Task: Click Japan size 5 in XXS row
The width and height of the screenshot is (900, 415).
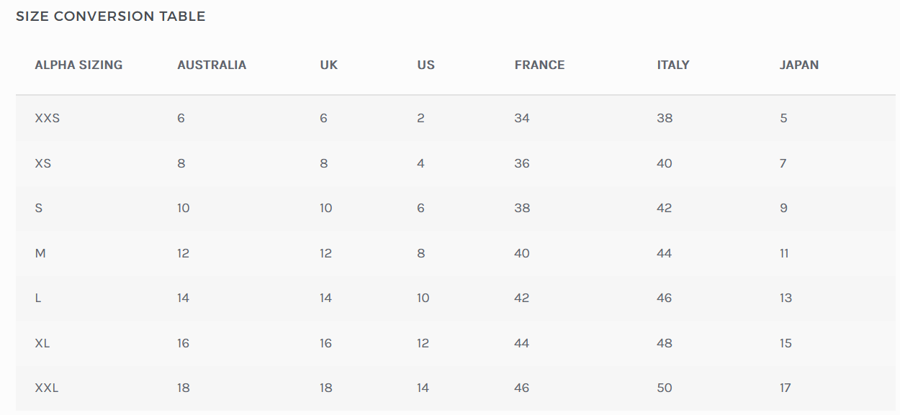Action: tap(783, 118)
